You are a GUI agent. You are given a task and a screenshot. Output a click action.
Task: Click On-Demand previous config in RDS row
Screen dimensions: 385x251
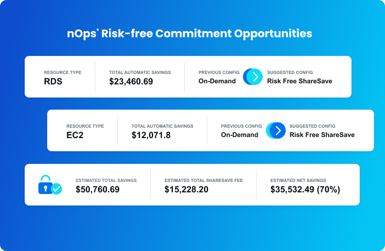217,81
